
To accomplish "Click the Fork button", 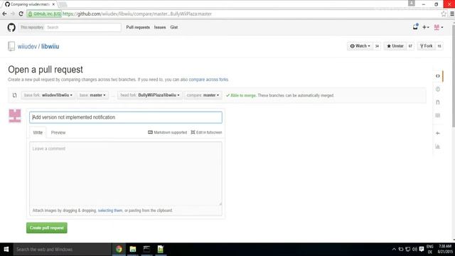I will pos(427,46).
